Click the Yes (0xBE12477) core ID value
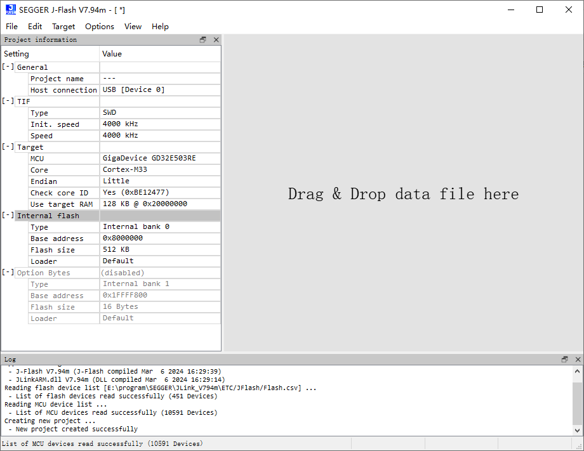 click(x=136, y=192)
